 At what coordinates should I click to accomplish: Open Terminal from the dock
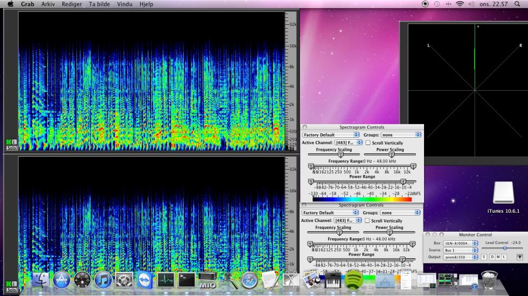186,280
